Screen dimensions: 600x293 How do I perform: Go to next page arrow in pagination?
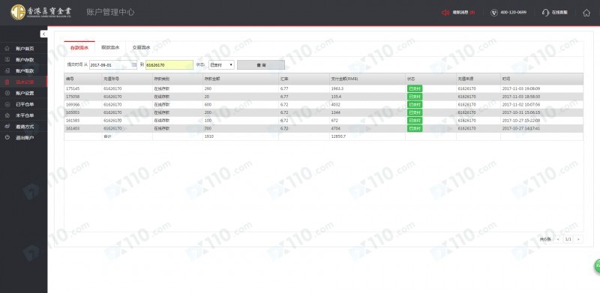578,239
